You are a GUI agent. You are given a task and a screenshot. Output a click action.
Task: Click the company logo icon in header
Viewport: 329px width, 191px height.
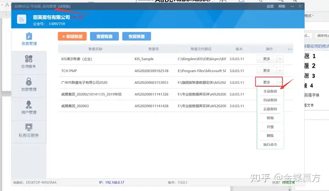coord(21,20)
